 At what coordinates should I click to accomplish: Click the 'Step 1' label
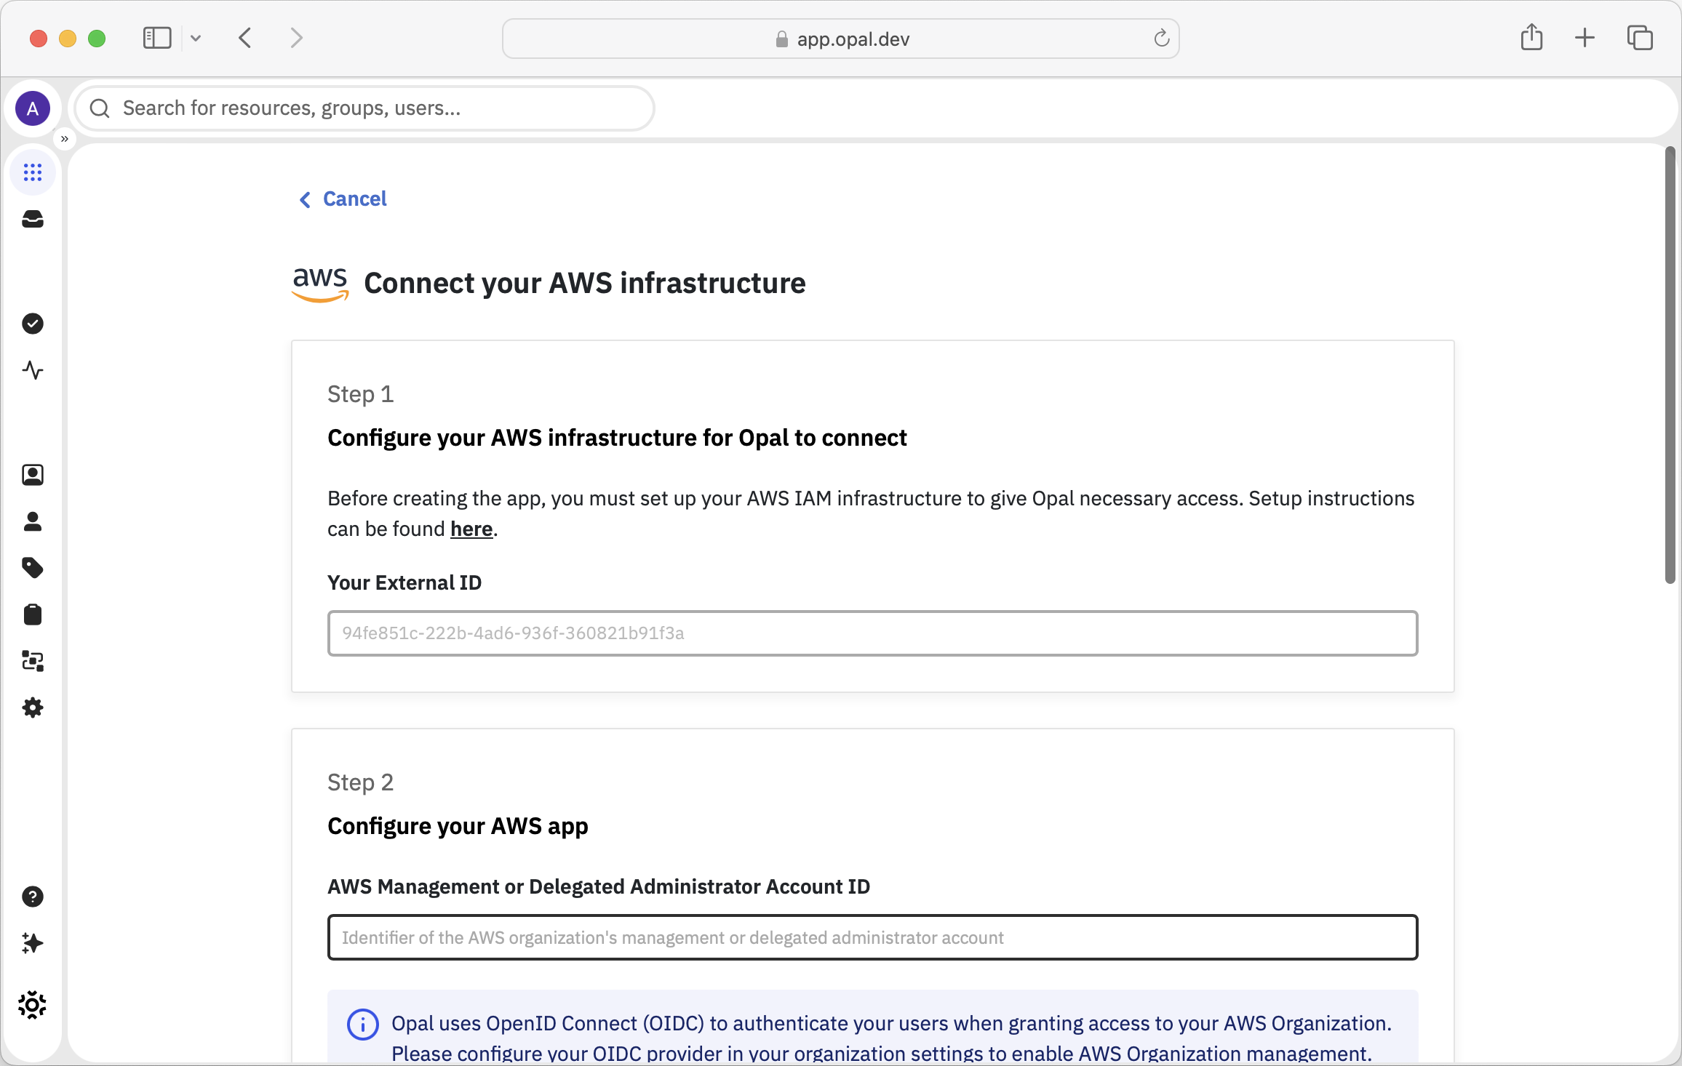(360, 394)
